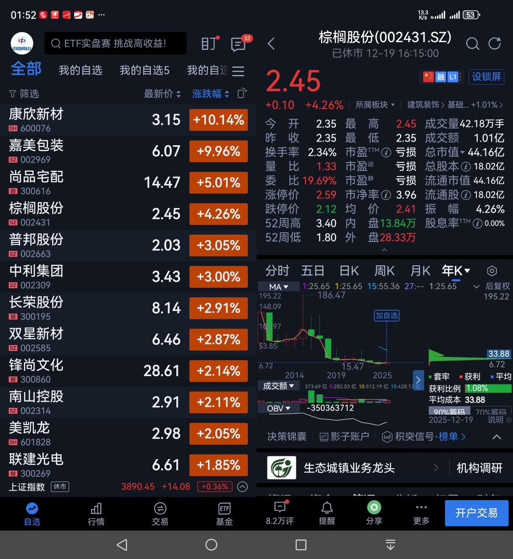Open the 行情 market tab icon
Screen dimensions: 513x559
coord(96,508)
